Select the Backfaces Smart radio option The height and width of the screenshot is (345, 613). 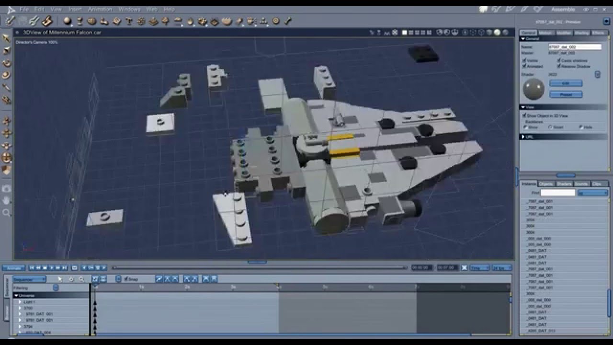point(550,127)
